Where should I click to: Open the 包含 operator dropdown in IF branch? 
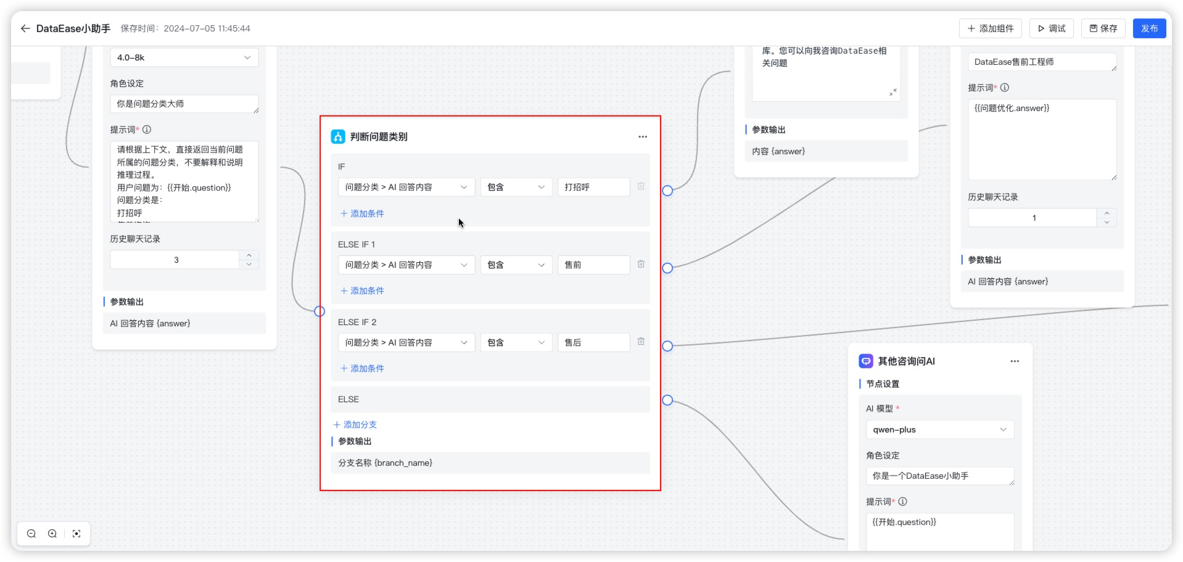(x=516, y=186)
